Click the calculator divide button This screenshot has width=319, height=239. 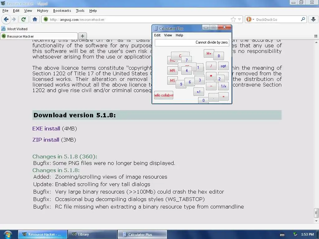tap(211, 66)
